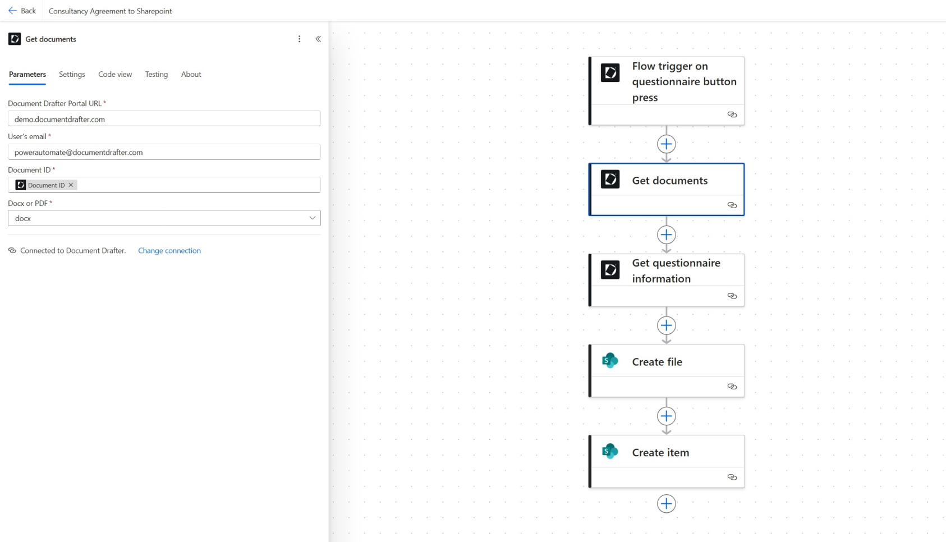This screenshot has height=542, width=946.
Task: Edit the Document Drafter Portal URL field
Action: (x=164, y=119)
